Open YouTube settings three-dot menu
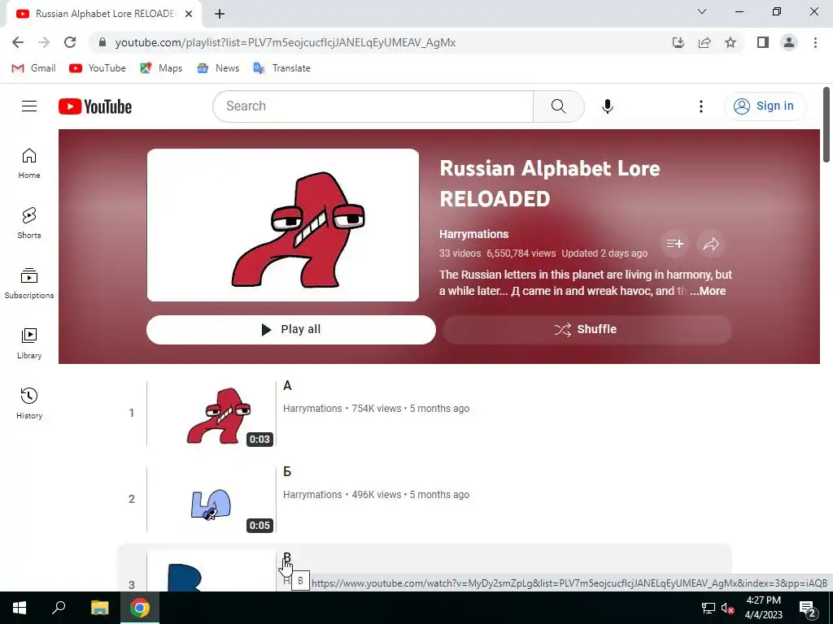 click(x=700, y=106)
